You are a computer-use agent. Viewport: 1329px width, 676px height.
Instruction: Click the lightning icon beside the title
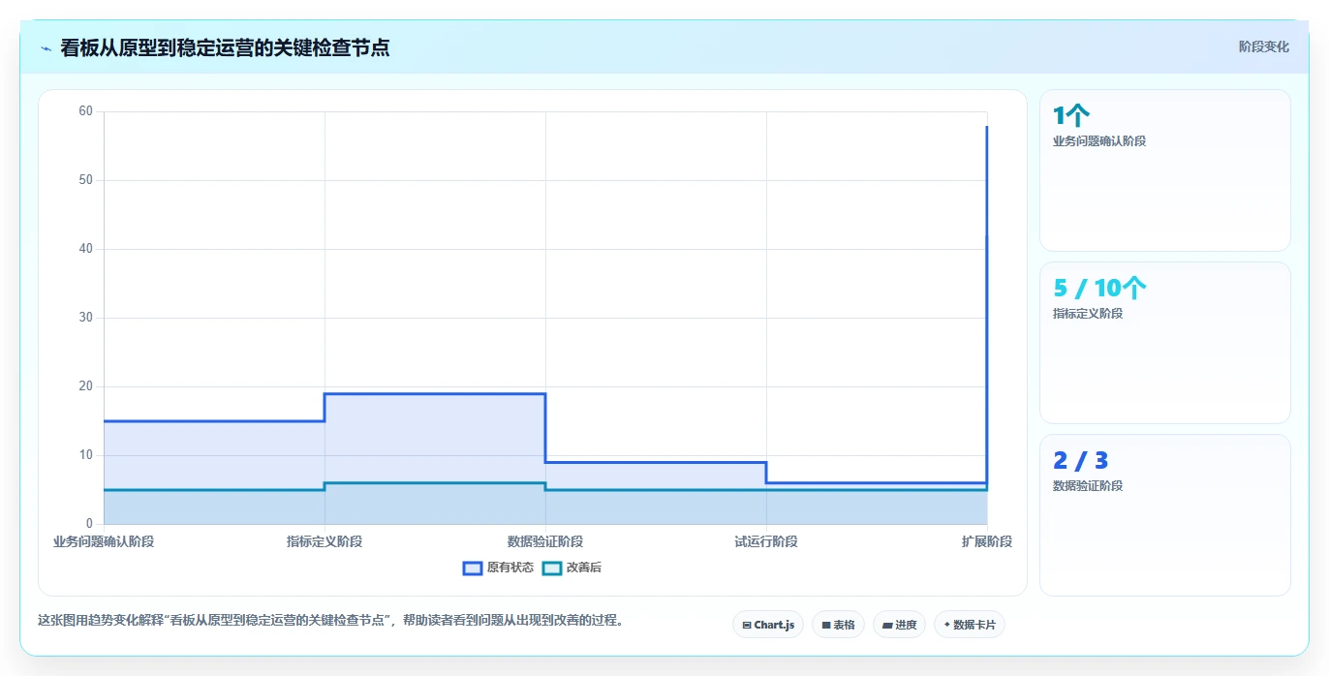pos(46,47)
